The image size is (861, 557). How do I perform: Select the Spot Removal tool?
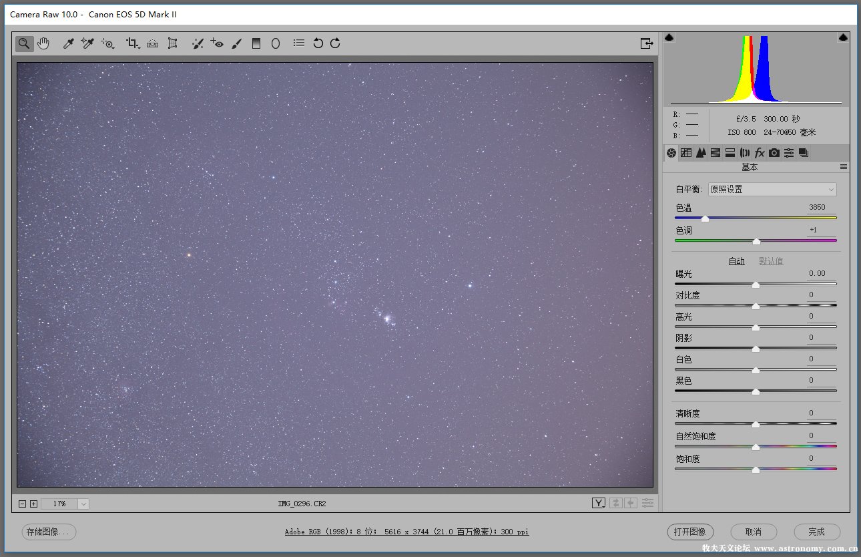coord(198,43)
